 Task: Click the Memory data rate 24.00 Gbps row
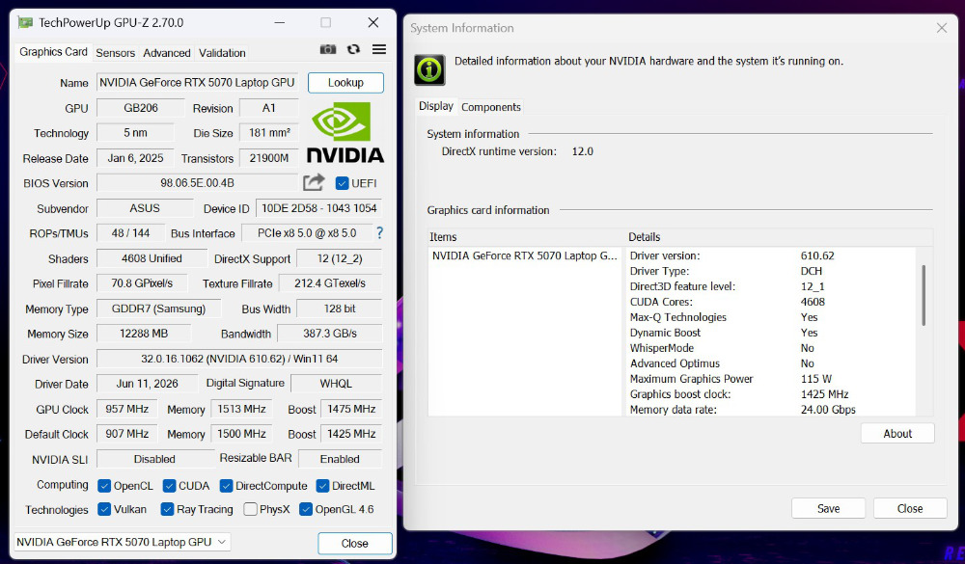pos(770,410)
